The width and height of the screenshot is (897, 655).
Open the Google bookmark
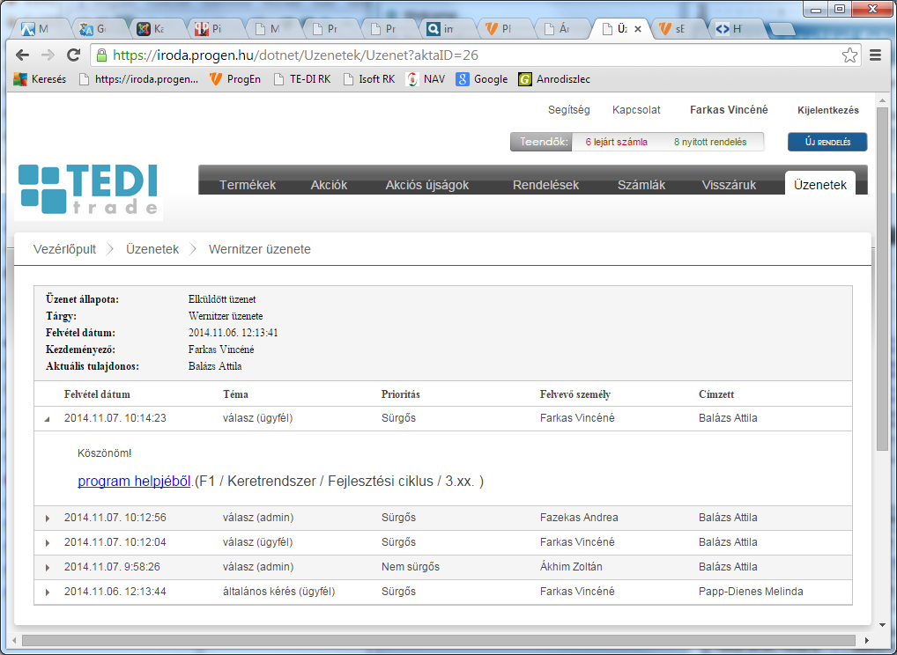point(482,79)
